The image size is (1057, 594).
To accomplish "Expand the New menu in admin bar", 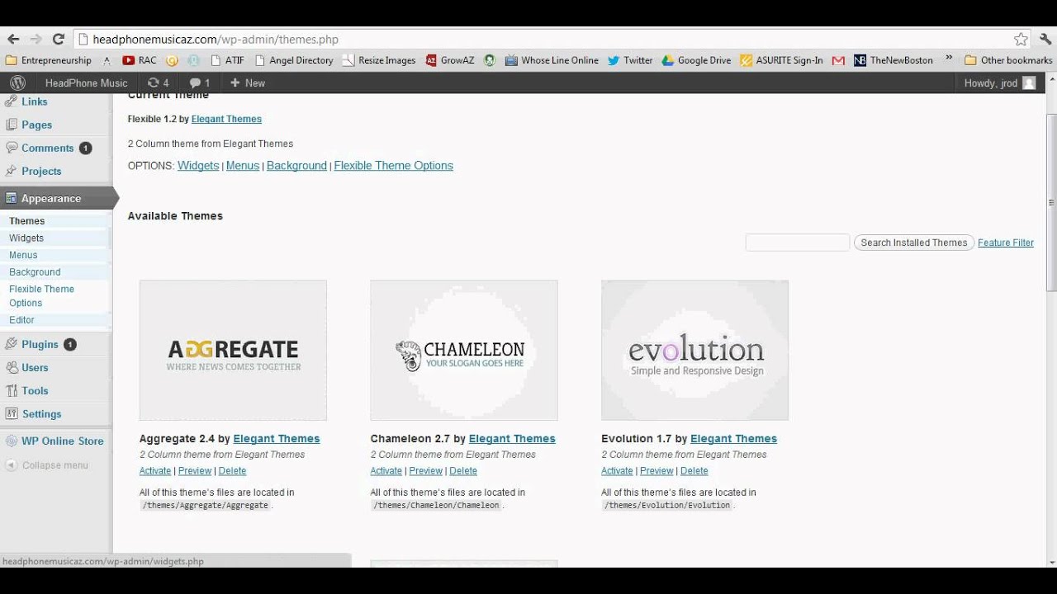I will pos(247,82).
